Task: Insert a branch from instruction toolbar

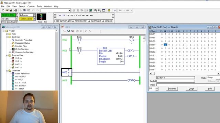Action: (64, 15)
